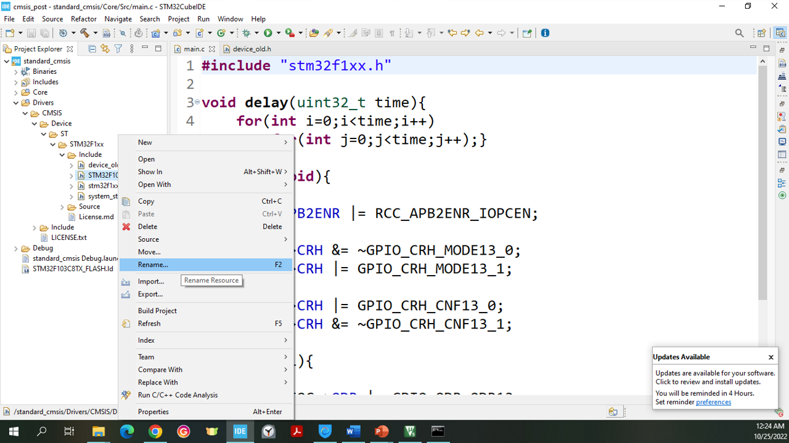Close the Updates Available notification
The height and width of the screenshot is (443, 789).
point(771,357)
